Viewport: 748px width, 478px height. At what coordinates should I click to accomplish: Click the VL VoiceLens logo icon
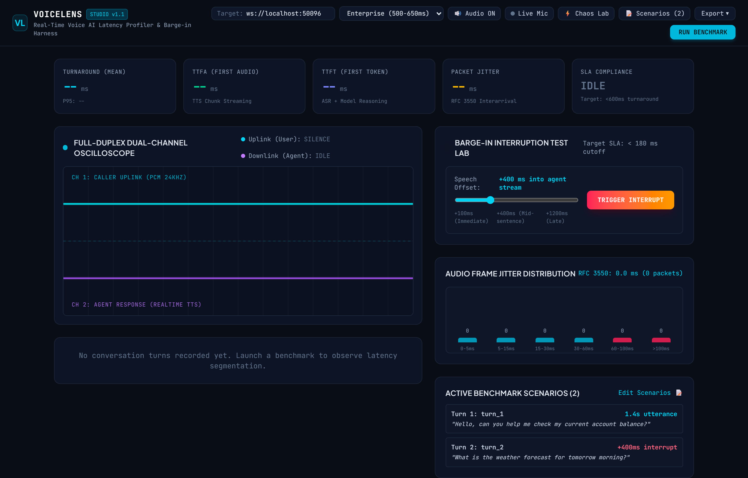20,23
